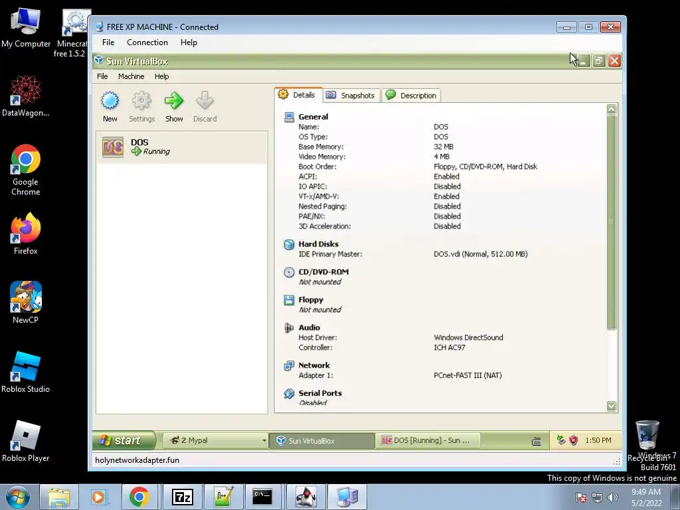
Task: Open Roblox Studio desktop shortcut
Action: 26,372
